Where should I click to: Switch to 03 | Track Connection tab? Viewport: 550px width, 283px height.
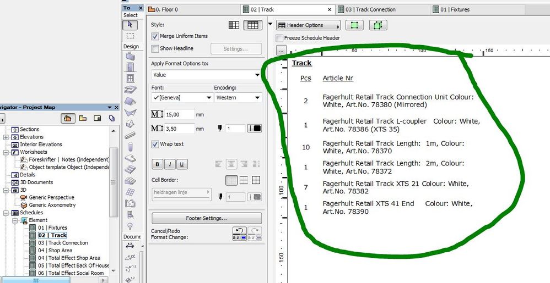(382, 10)
